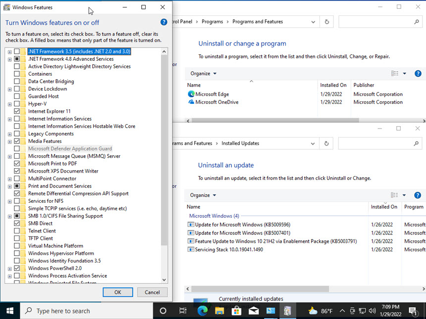Screen dimensions: 426x319
Task: Click the help icon in Windows Features dialog
Action: click(x=164, y=22)
